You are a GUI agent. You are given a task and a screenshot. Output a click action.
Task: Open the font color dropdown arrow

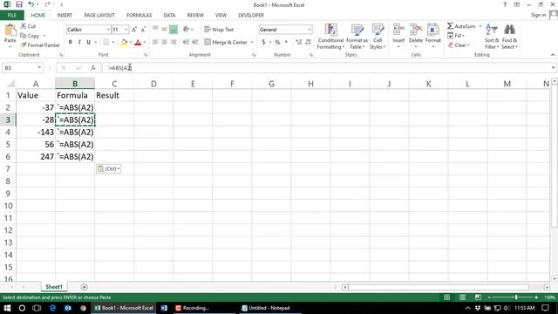[145, 43]
